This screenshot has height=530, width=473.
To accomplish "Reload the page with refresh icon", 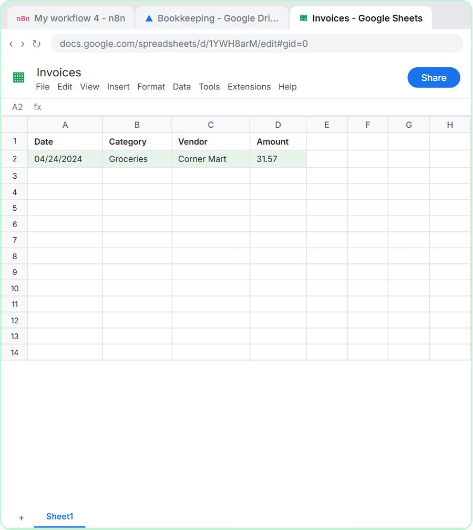I will pyautogui.click(x=36, y=44).
